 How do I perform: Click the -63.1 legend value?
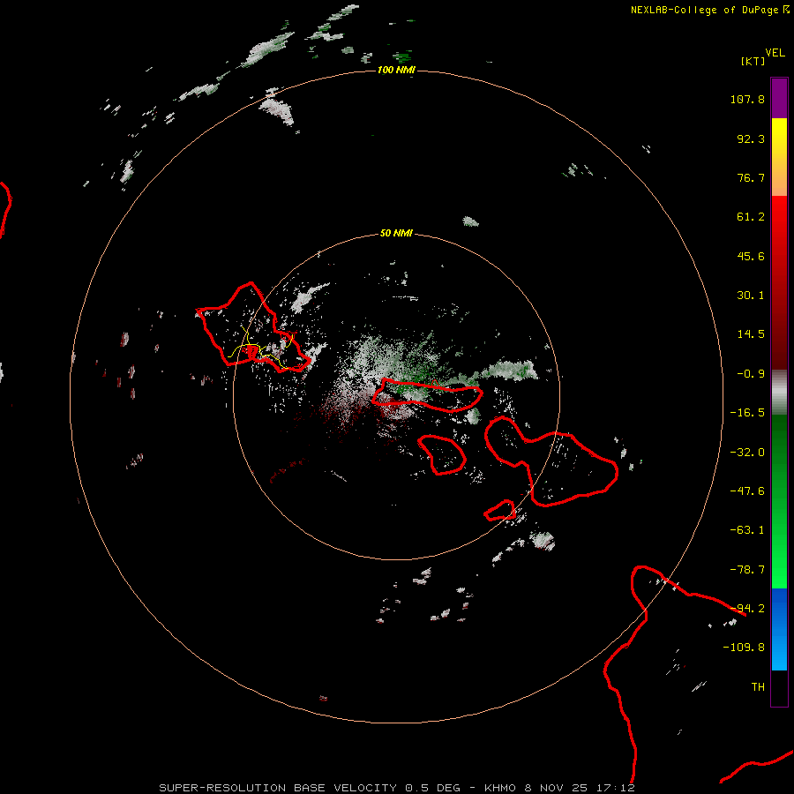point(747,530)
